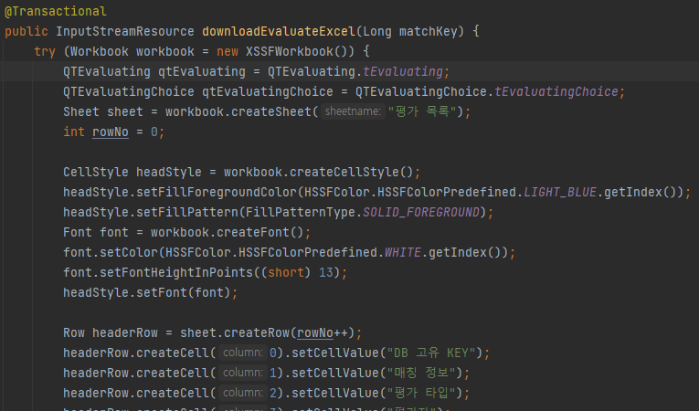Click the number 13 font size
The height and width of the screenshot is (411, 699).
(326, 272)
